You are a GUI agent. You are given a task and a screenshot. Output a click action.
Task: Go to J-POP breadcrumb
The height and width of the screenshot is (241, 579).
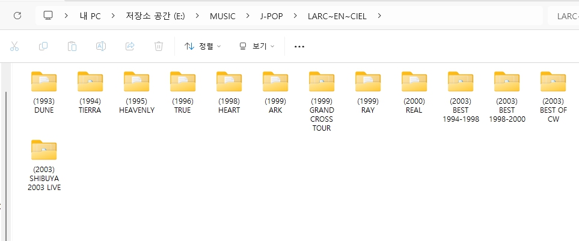click(272, 16)
